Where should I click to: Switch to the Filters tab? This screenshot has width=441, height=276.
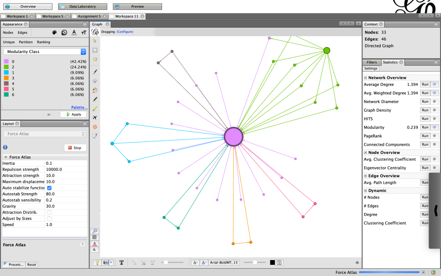371,63
